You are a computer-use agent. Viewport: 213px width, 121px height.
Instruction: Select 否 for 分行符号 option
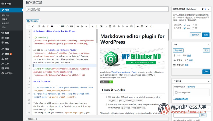(193, 28)
